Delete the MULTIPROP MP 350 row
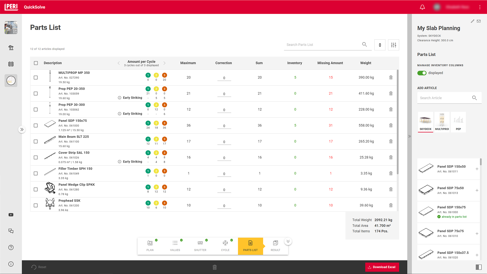The width and height of the screenshot is (487, 274). (x=391, y=77)
